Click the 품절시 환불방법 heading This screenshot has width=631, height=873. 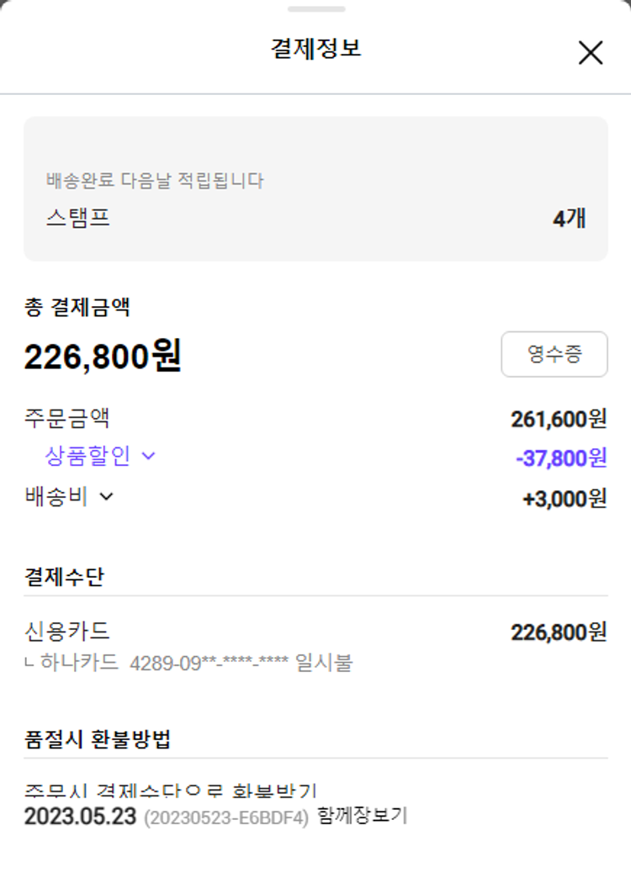pyautogui.click(x=98, y=739)
